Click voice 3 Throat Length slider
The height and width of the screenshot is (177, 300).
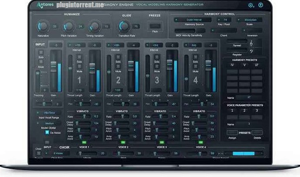tap(148, 73)
